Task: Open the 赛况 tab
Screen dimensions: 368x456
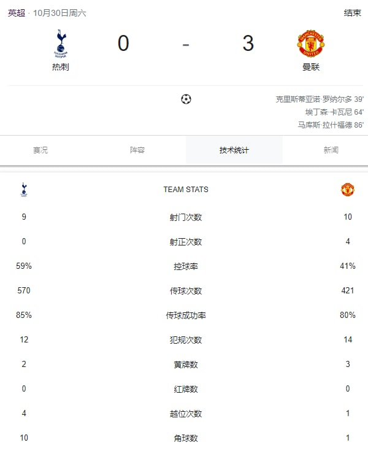Action: pyautogui.click(x=40, y=150)
